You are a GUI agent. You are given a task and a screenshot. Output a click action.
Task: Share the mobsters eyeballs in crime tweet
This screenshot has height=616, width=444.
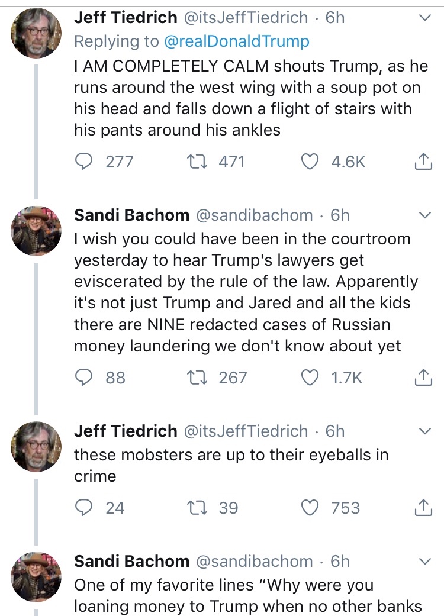pyautogui.click(x=422, y=508)
